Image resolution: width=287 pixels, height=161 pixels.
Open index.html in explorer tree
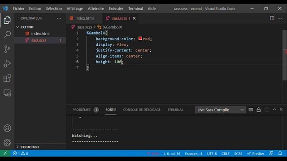40,34
